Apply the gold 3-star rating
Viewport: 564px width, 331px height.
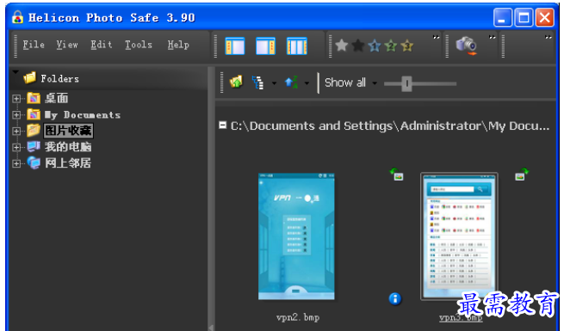click(x=407, y=46)
